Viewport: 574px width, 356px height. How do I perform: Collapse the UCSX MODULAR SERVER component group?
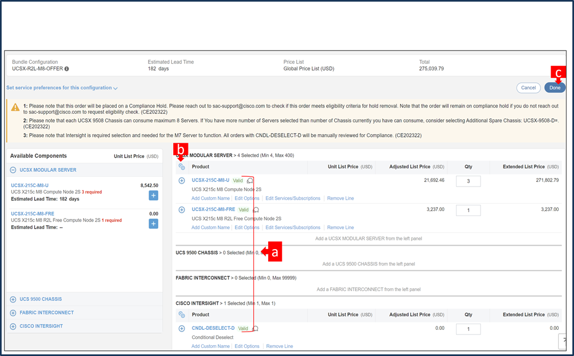[13, 170]
